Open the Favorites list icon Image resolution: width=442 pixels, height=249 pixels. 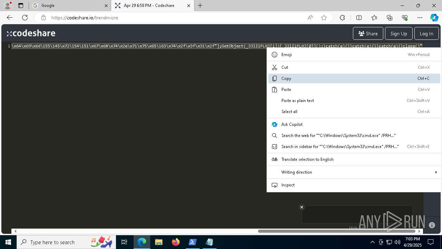[x=374, y=18]
